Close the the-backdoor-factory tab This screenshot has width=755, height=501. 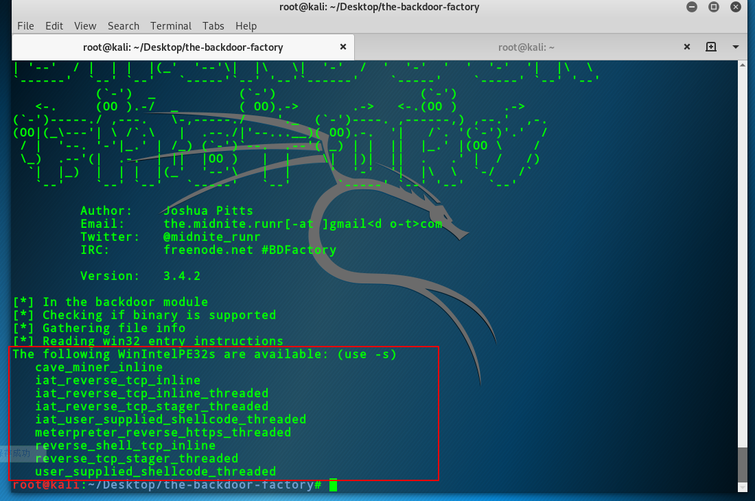(x=342, y=47)
